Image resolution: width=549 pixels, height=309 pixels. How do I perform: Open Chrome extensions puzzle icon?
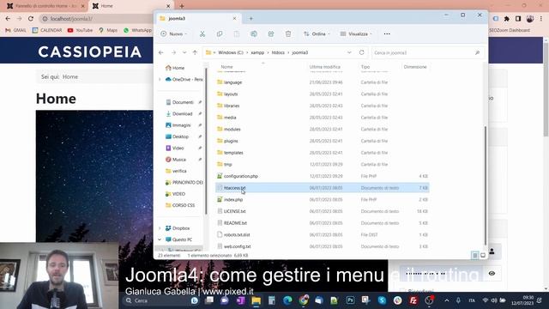click(x=507, y=19)
